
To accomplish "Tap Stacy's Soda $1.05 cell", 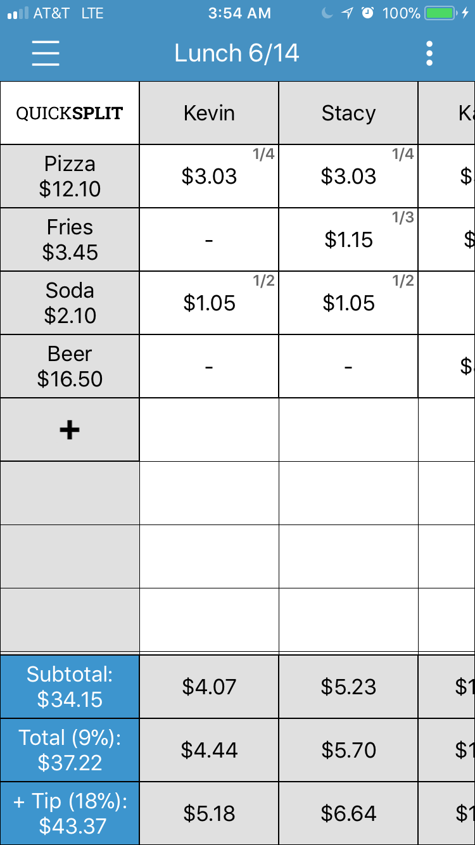I will pyautogui.click(x=348, y=303).
